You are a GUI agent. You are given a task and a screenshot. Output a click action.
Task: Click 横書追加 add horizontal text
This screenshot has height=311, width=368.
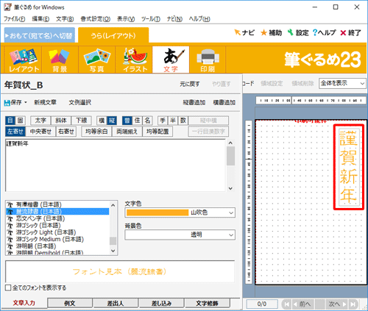pyautogui.click(x=224, y=102)
